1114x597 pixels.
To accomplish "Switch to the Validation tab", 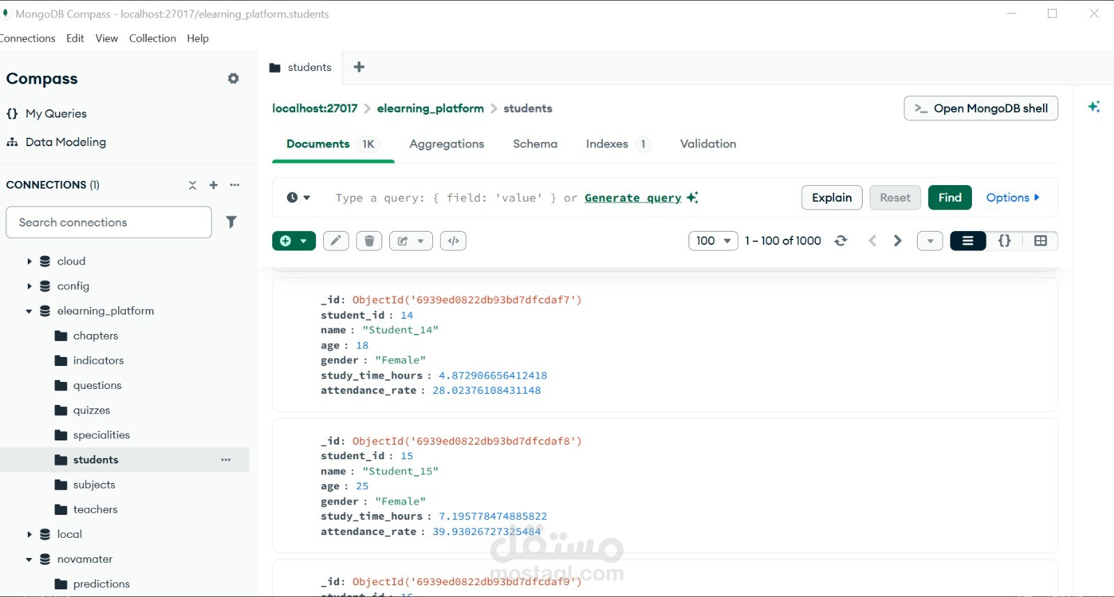I will click(x=708, y=144).
